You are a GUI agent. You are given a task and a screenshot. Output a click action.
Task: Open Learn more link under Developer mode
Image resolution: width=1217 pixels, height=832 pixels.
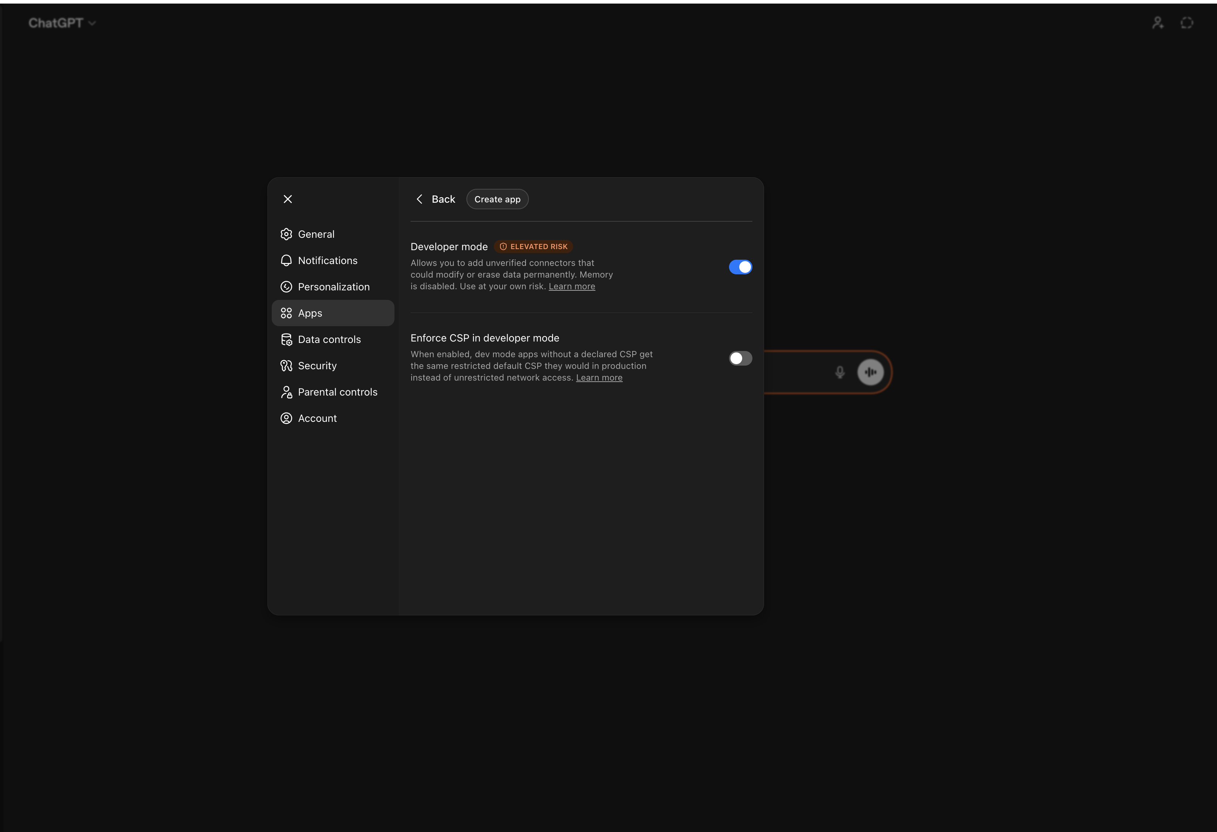tap(572, 286)
